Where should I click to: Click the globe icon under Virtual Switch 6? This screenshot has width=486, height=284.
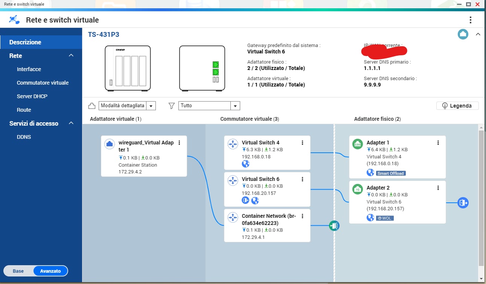pos(255,200)
